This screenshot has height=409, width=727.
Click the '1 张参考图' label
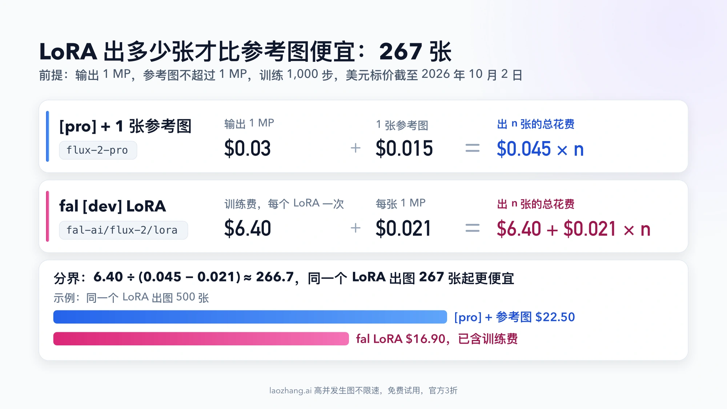pyautogui.click(x=402, y=125)
